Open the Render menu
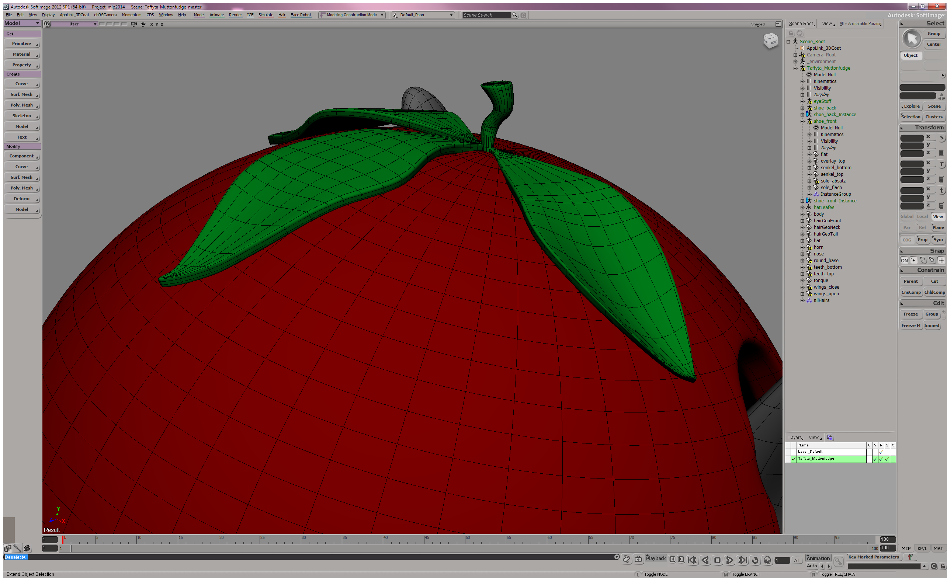Image resolution: width=947 pixels, height=578 pixels. tap(235, 15)
